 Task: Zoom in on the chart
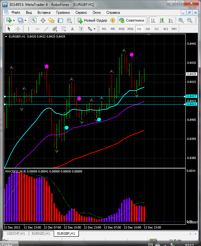coord(181,20)
